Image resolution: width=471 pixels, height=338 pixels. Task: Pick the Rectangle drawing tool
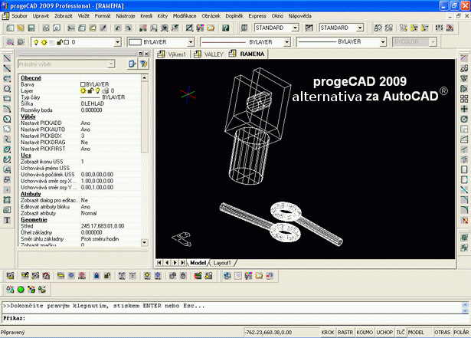(x=8, y=98)
